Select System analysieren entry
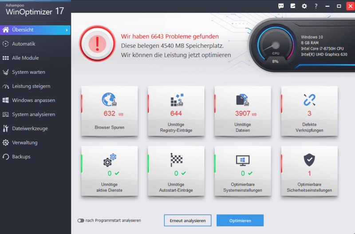 34,115
